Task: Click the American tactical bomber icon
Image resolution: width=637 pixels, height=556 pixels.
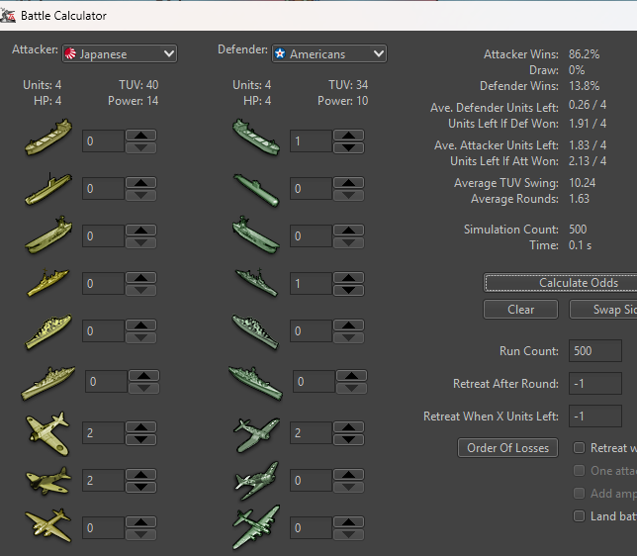Action: point(257,481)
